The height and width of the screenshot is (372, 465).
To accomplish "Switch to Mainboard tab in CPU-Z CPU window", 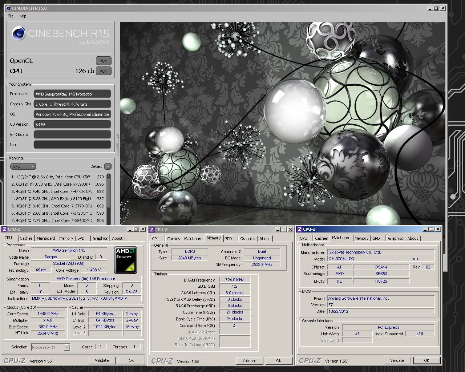I will pos(46,238).
